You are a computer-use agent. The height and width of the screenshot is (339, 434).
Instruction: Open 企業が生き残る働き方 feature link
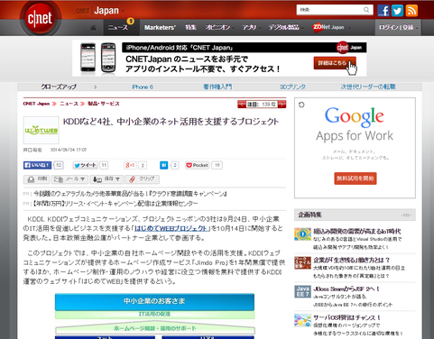click(x=352, y=260)
